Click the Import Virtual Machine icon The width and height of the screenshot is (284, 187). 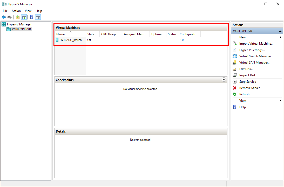click(235, 44)
